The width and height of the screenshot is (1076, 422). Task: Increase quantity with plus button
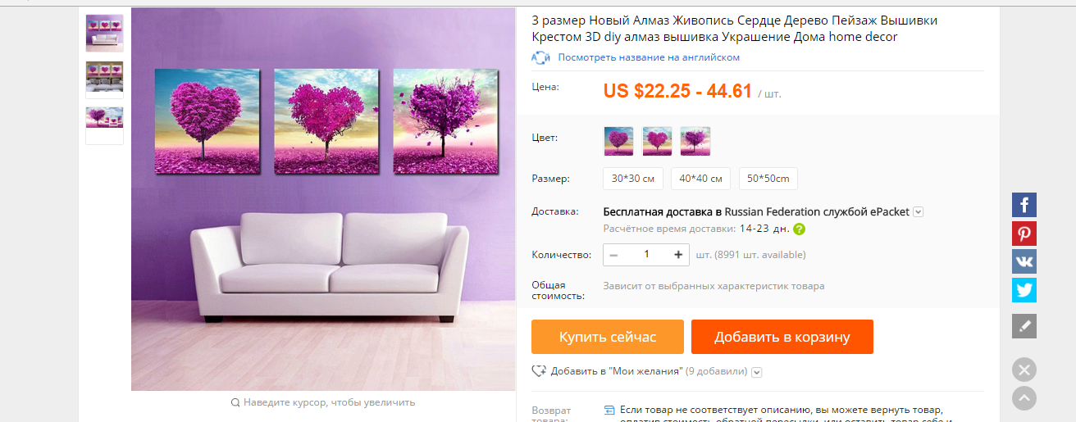point(678,255)
